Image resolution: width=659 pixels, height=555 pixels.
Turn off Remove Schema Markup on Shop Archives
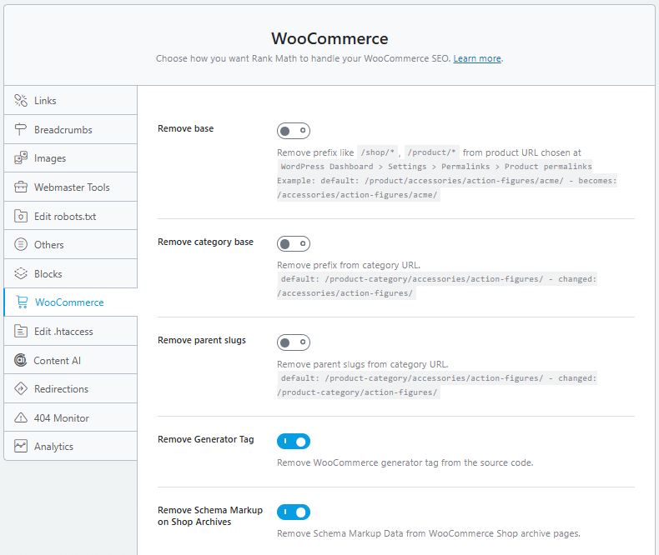tap(294, 512)
